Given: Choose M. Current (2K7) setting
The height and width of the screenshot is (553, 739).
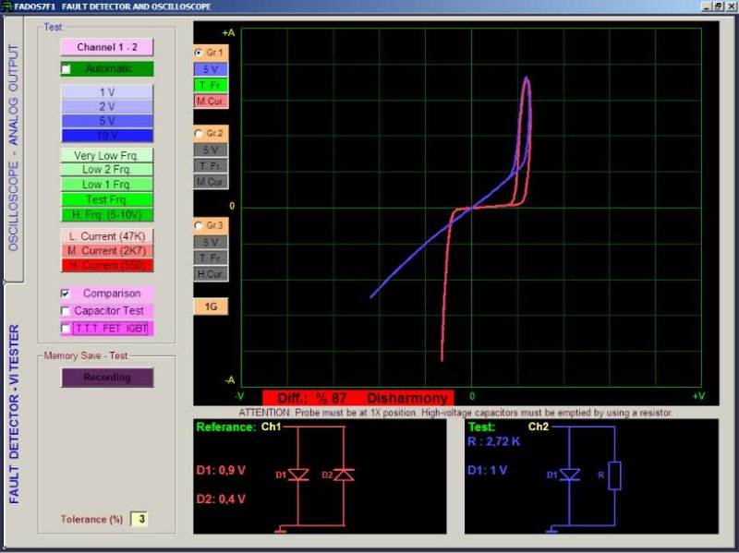Looking at the screenshot, I should (107, 251).
